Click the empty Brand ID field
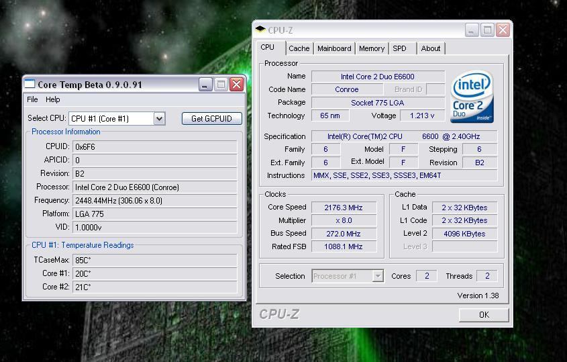 point(435,89)
